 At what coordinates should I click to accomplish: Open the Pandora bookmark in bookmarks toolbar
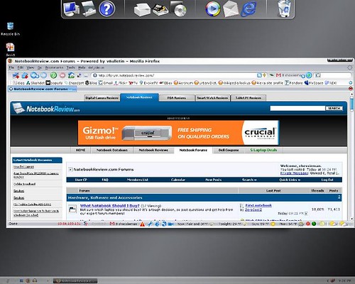pyautogui.click(x=294, y=83)
